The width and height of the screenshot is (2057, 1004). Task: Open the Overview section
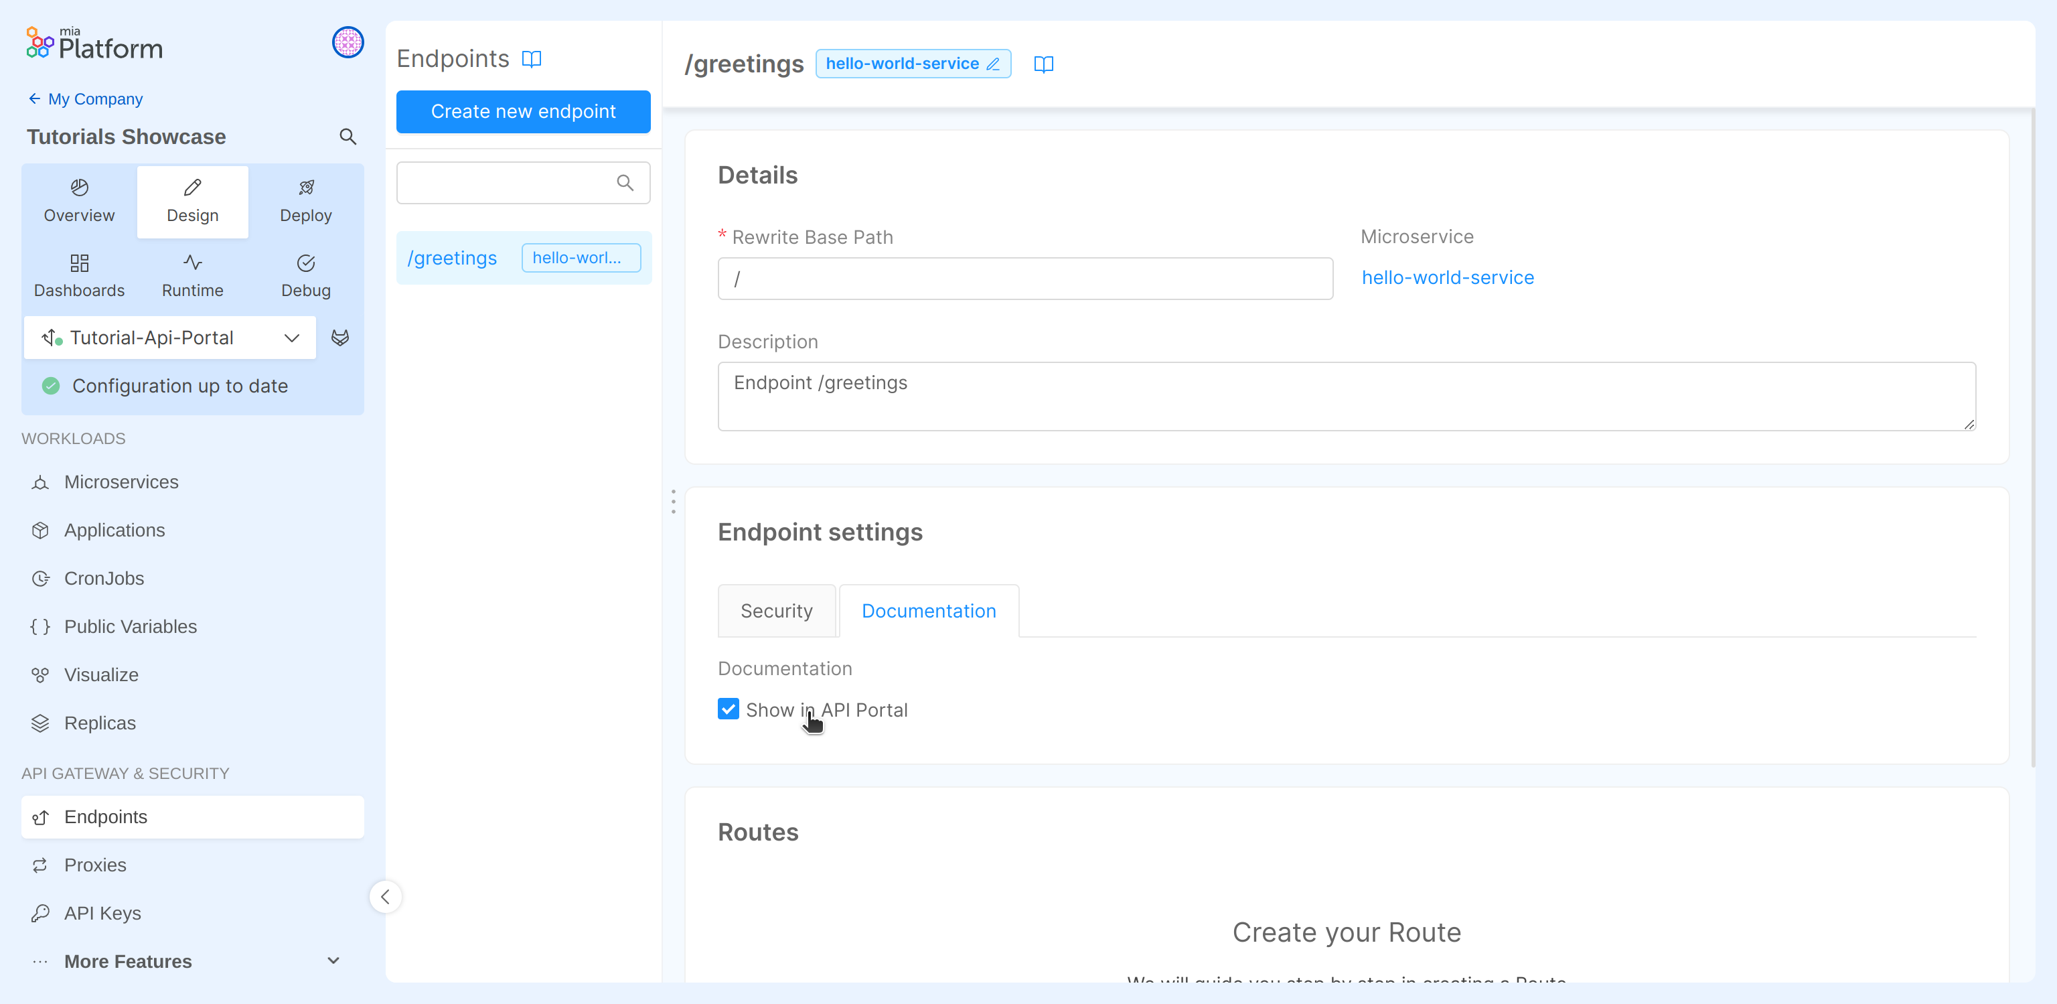tap(78, 200)
